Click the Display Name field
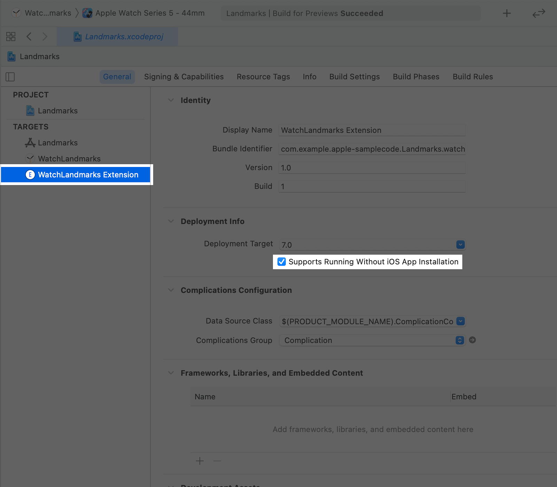 (x=372, y=130)
